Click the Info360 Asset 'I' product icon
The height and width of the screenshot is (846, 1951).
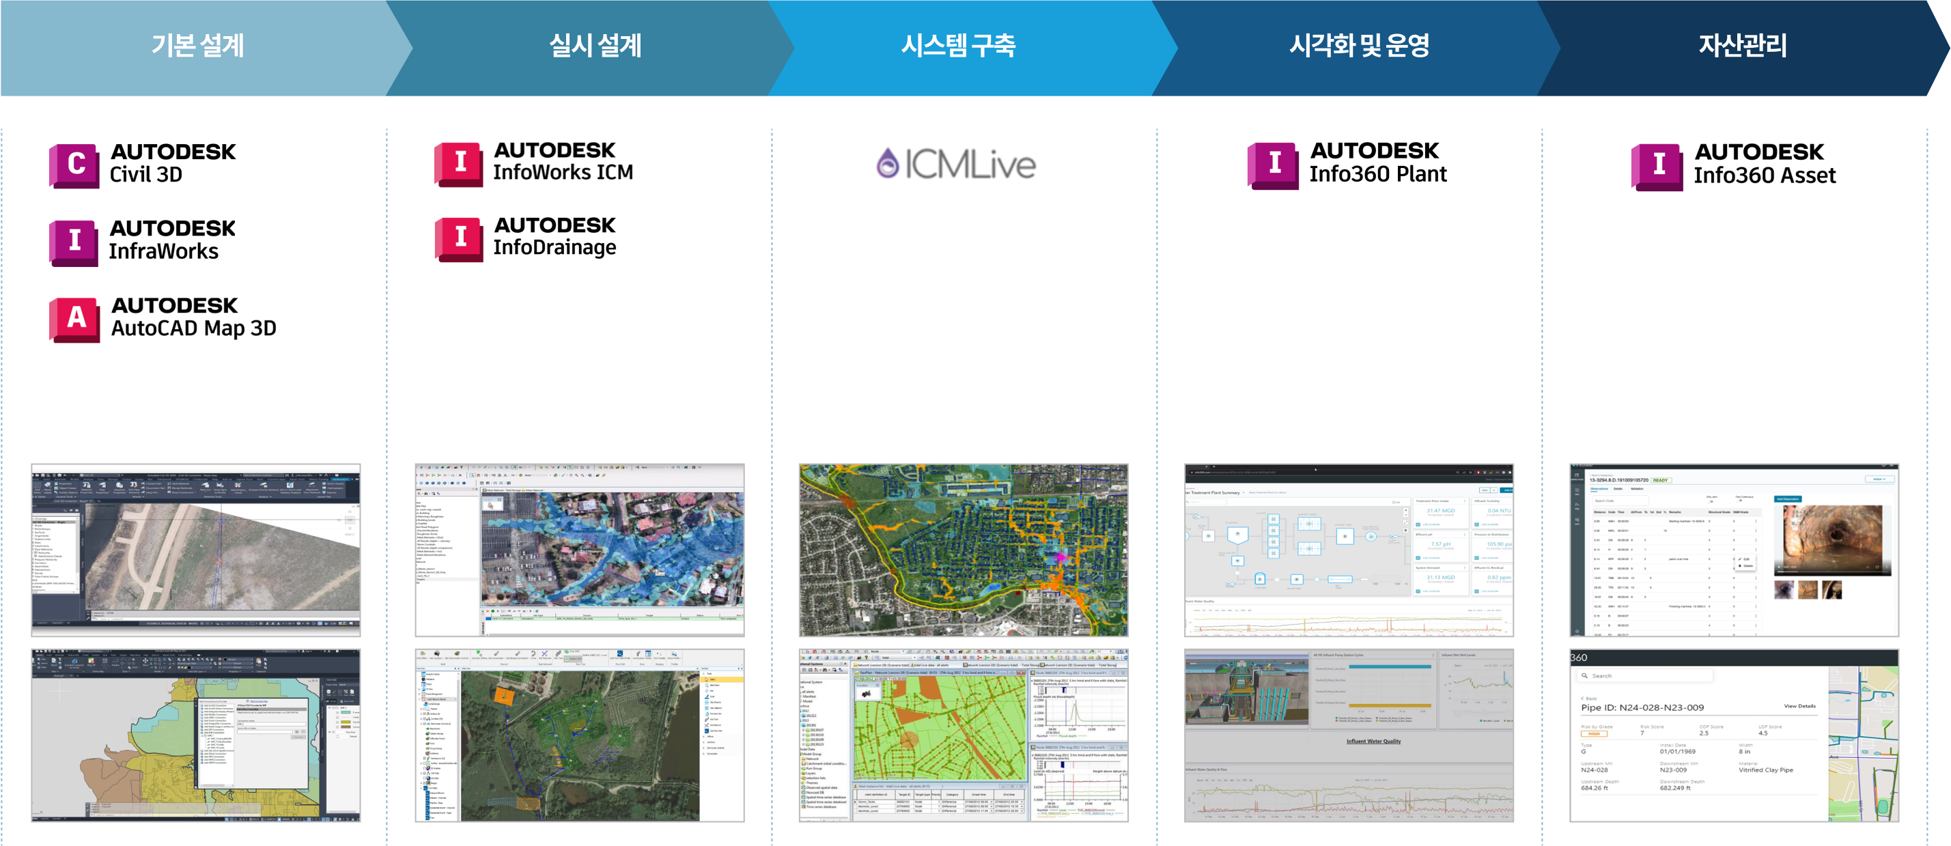click(1657, 167)
